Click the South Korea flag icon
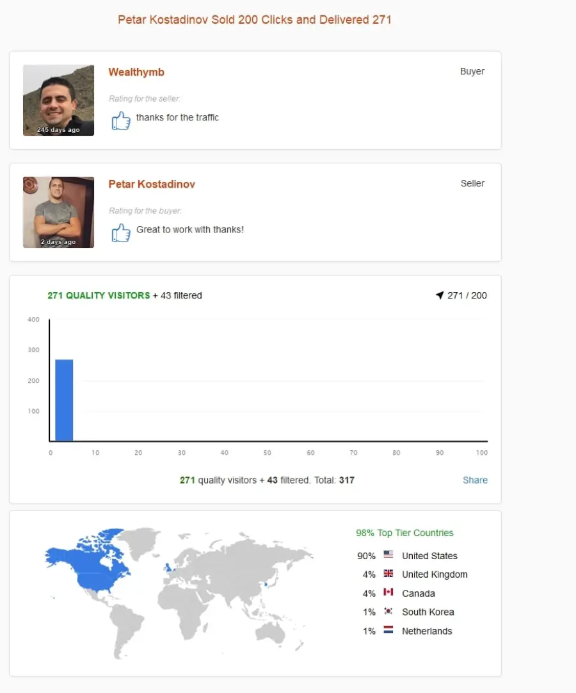This screenshot has width=576, height=693. pyautogui.click(x=388, y=611)
